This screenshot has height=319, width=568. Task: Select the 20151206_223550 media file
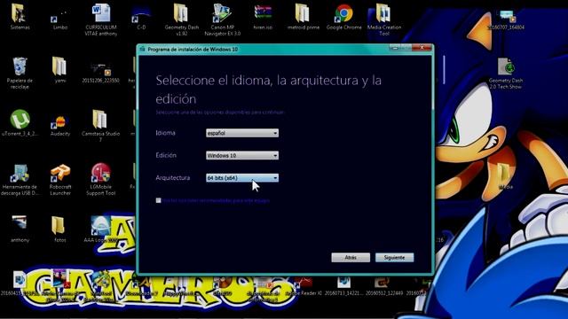click(x=100, y=69)
